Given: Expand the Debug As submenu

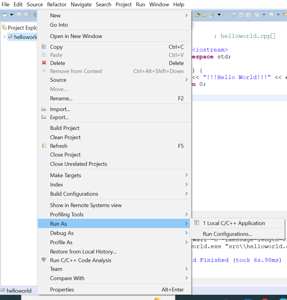Looking at the screenshot, I should [186, 233].
